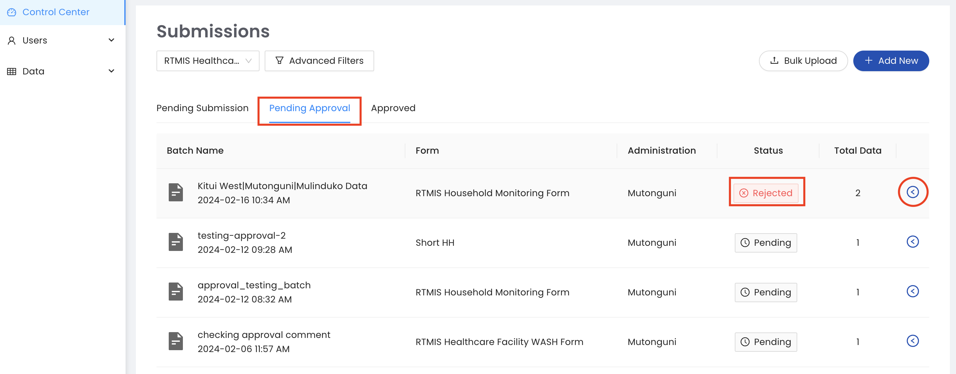The image size is (956, 374).
Task: Expand approval_testing_batch row arrow icon
Action: (x=912, y=292)
